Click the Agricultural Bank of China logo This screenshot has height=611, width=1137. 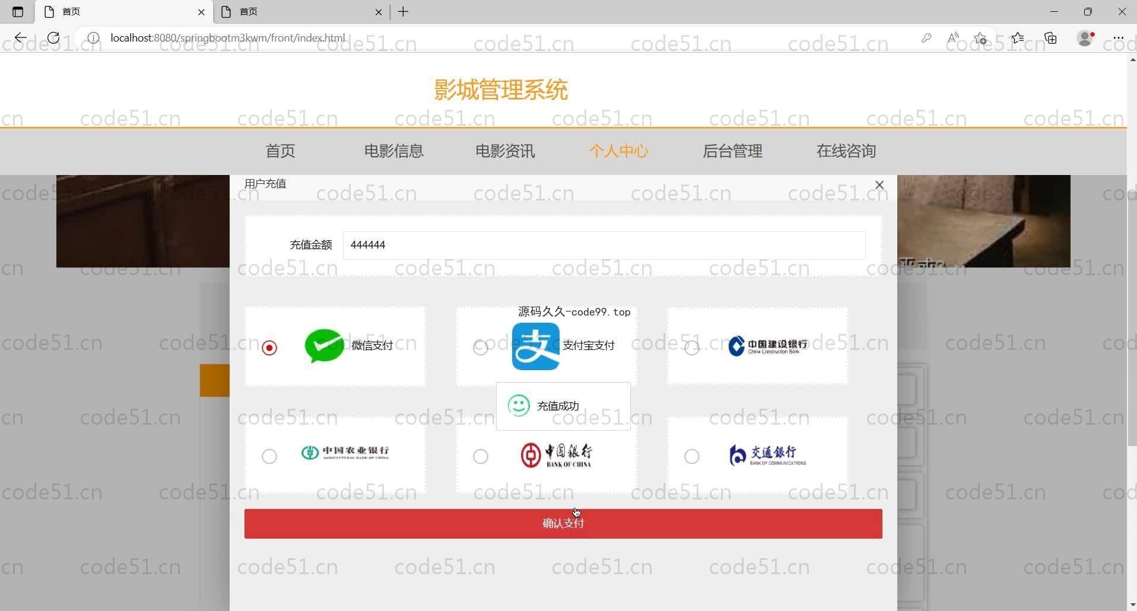345,453
